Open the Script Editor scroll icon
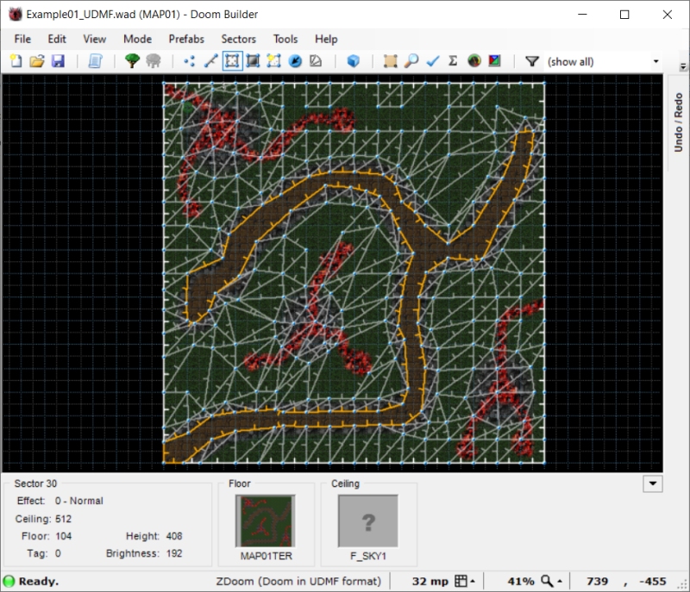The image size is (690, 592). (x=95, y=60)
